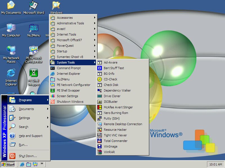This screenshot has width=225, height=168.
Task: Launch McAfee Avert Stinger icon
Action: (x=100, y=107)
